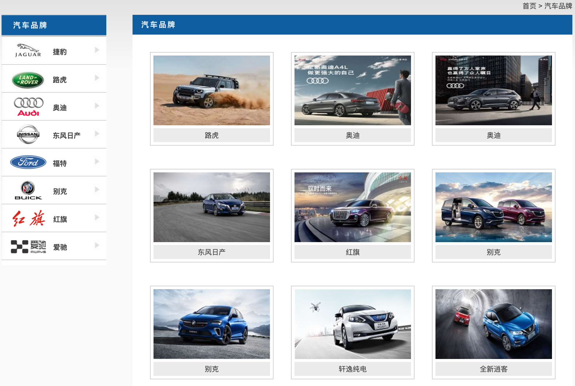
Task: Select the Audi four-rings logo
Action: [x=29, y=107]
